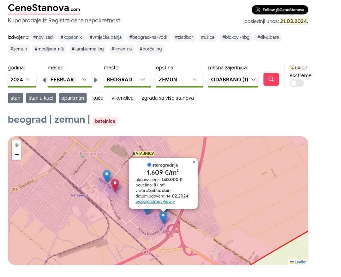The image size is (341, 277).
Task: Select the #kopaonik featured tag
Action: 71,37
